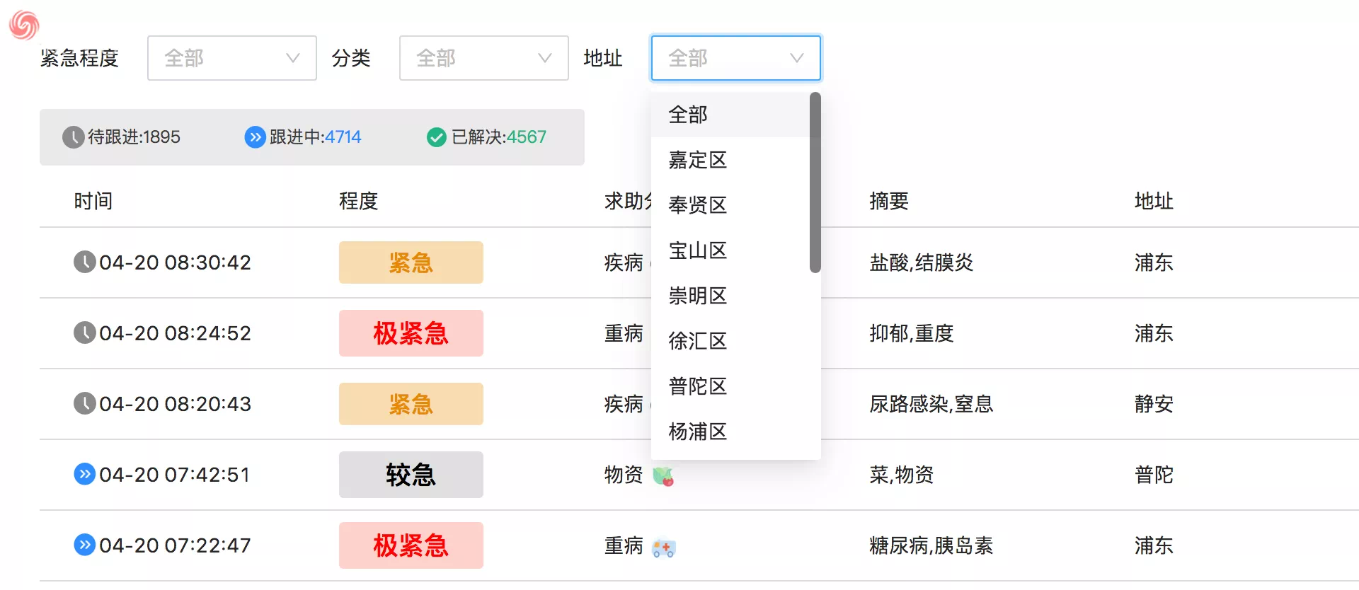Image resolution: width=1359 pixels, height=590 pixels.
Task: Click 浦东 address on row 08:24:52
Action: [1154, 333]
